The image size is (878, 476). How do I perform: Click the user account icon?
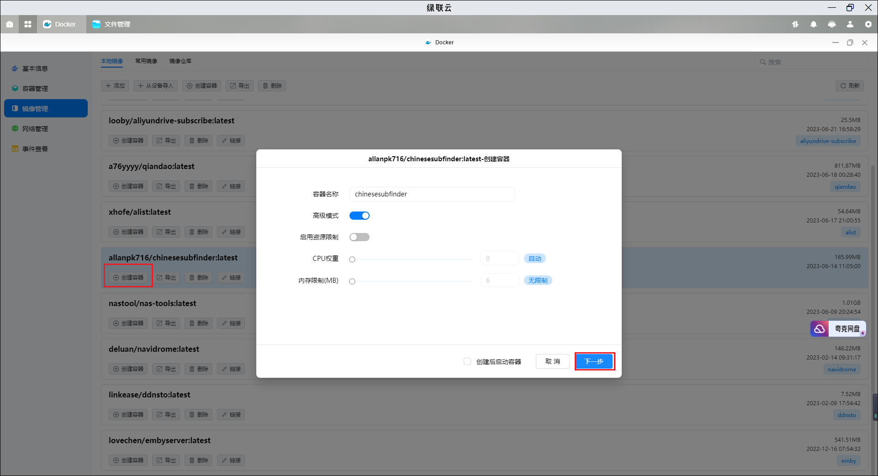point(850,24)
